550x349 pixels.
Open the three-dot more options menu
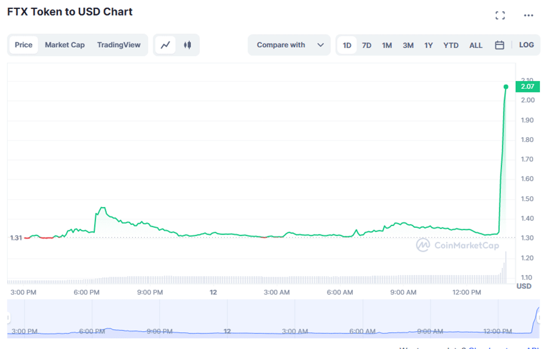[x=529, y=16]
